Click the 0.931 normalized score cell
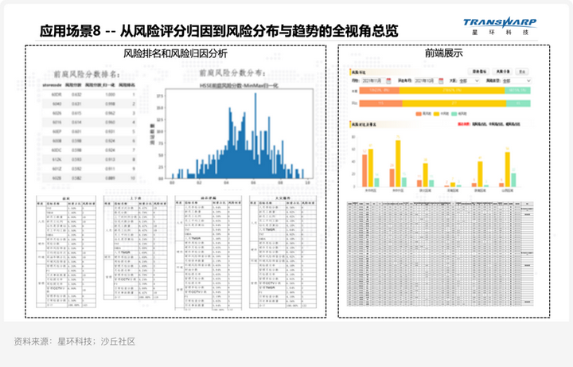 pos(110,131)
